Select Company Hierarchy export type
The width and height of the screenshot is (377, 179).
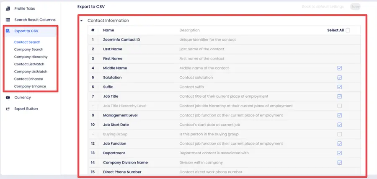pyautogui.click(x=31, y=57)
